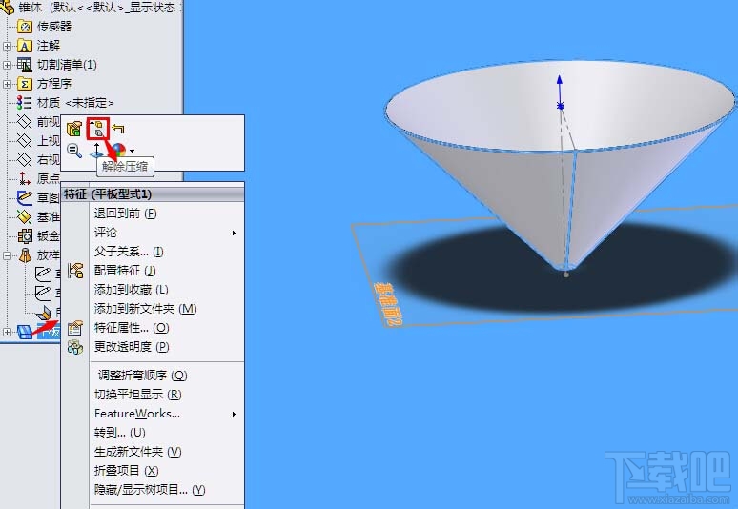Click the sketch (草图) pencil icon
The height and width of the screenshot is (509, 738).
[25, 197]
